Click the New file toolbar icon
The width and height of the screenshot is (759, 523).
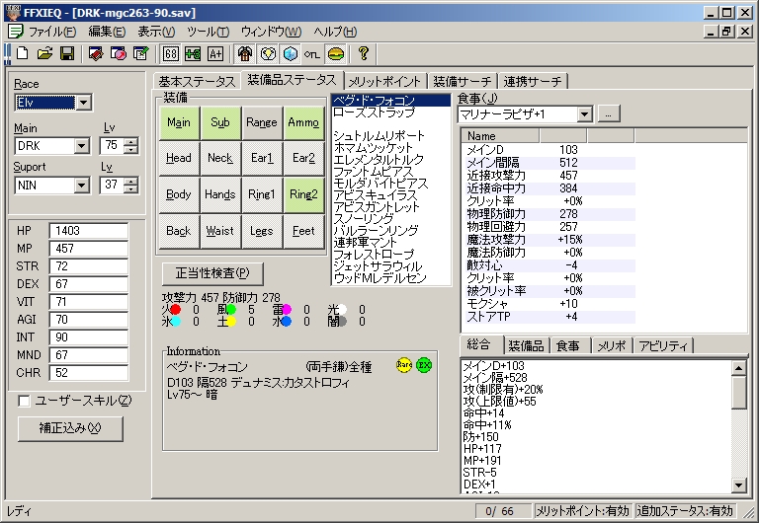[23, 53]
